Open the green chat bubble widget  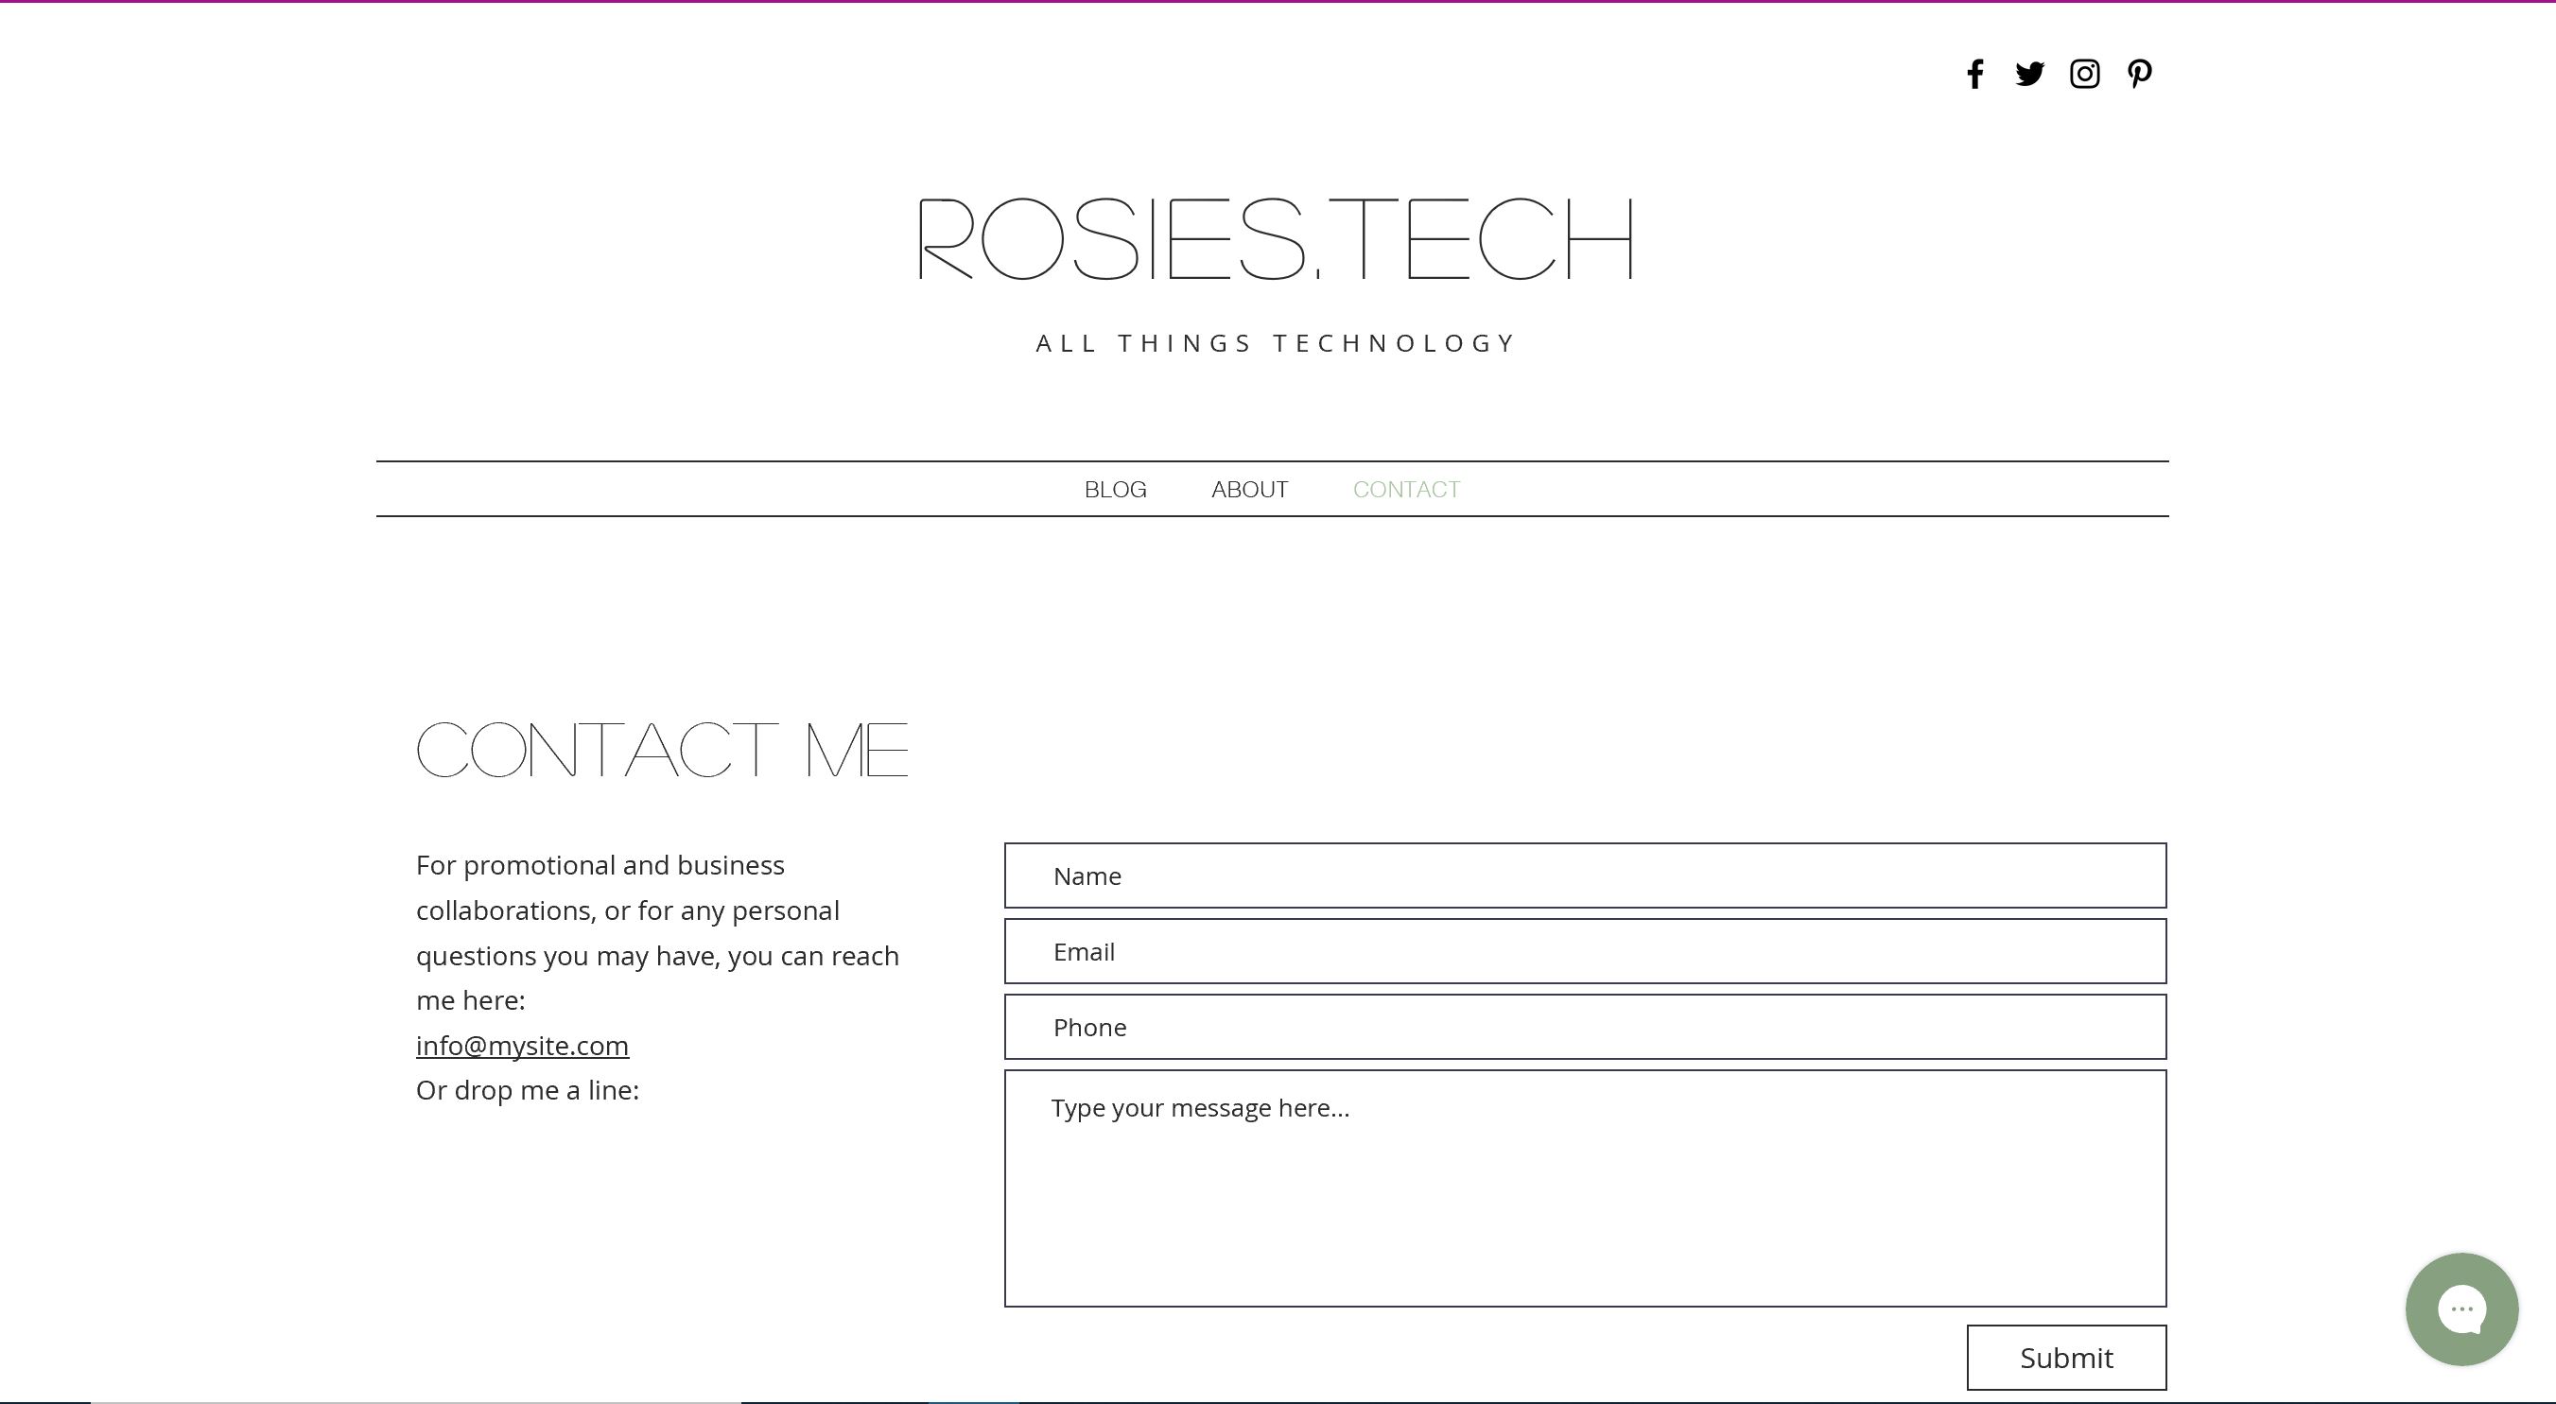pyautogui.click(x=2460, y=1309)
